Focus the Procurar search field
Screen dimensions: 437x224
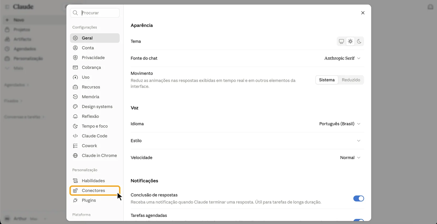click(95, 13)
